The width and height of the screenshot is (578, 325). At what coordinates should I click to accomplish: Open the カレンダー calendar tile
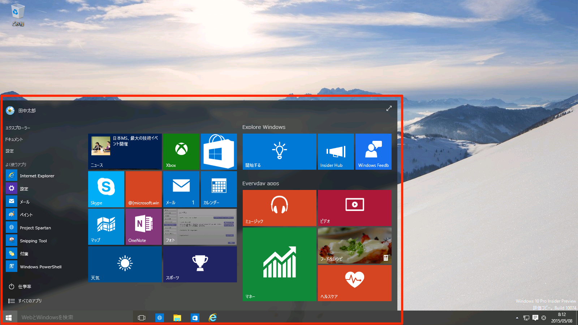pos(219,189)
